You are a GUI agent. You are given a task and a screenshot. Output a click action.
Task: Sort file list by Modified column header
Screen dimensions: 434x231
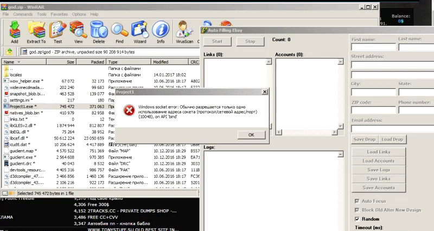170,62
